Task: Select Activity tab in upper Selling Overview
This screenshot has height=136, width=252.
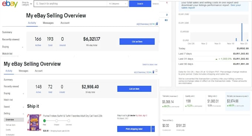Action: click(x=32, y=23)
